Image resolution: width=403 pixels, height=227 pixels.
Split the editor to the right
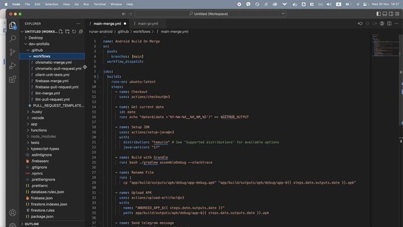(389, 23)
